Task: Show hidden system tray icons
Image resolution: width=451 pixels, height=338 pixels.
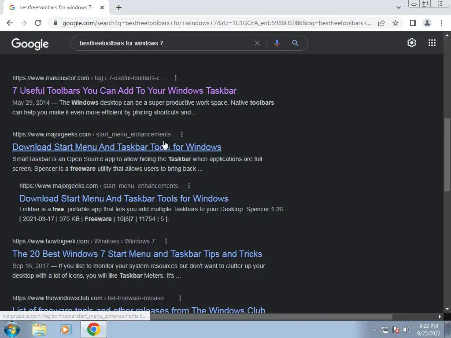Action: [374, 330]
